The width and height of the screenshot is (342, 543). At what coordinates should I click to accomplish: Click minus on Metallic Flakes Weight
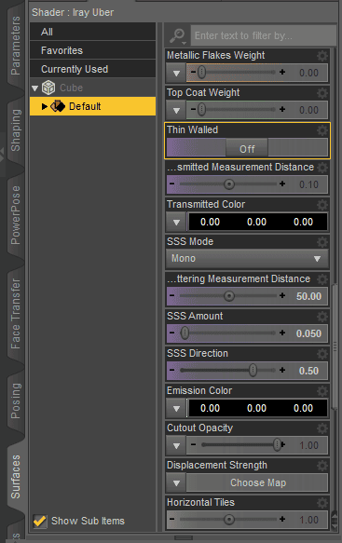pyautogui.click(x=193, y=72)
